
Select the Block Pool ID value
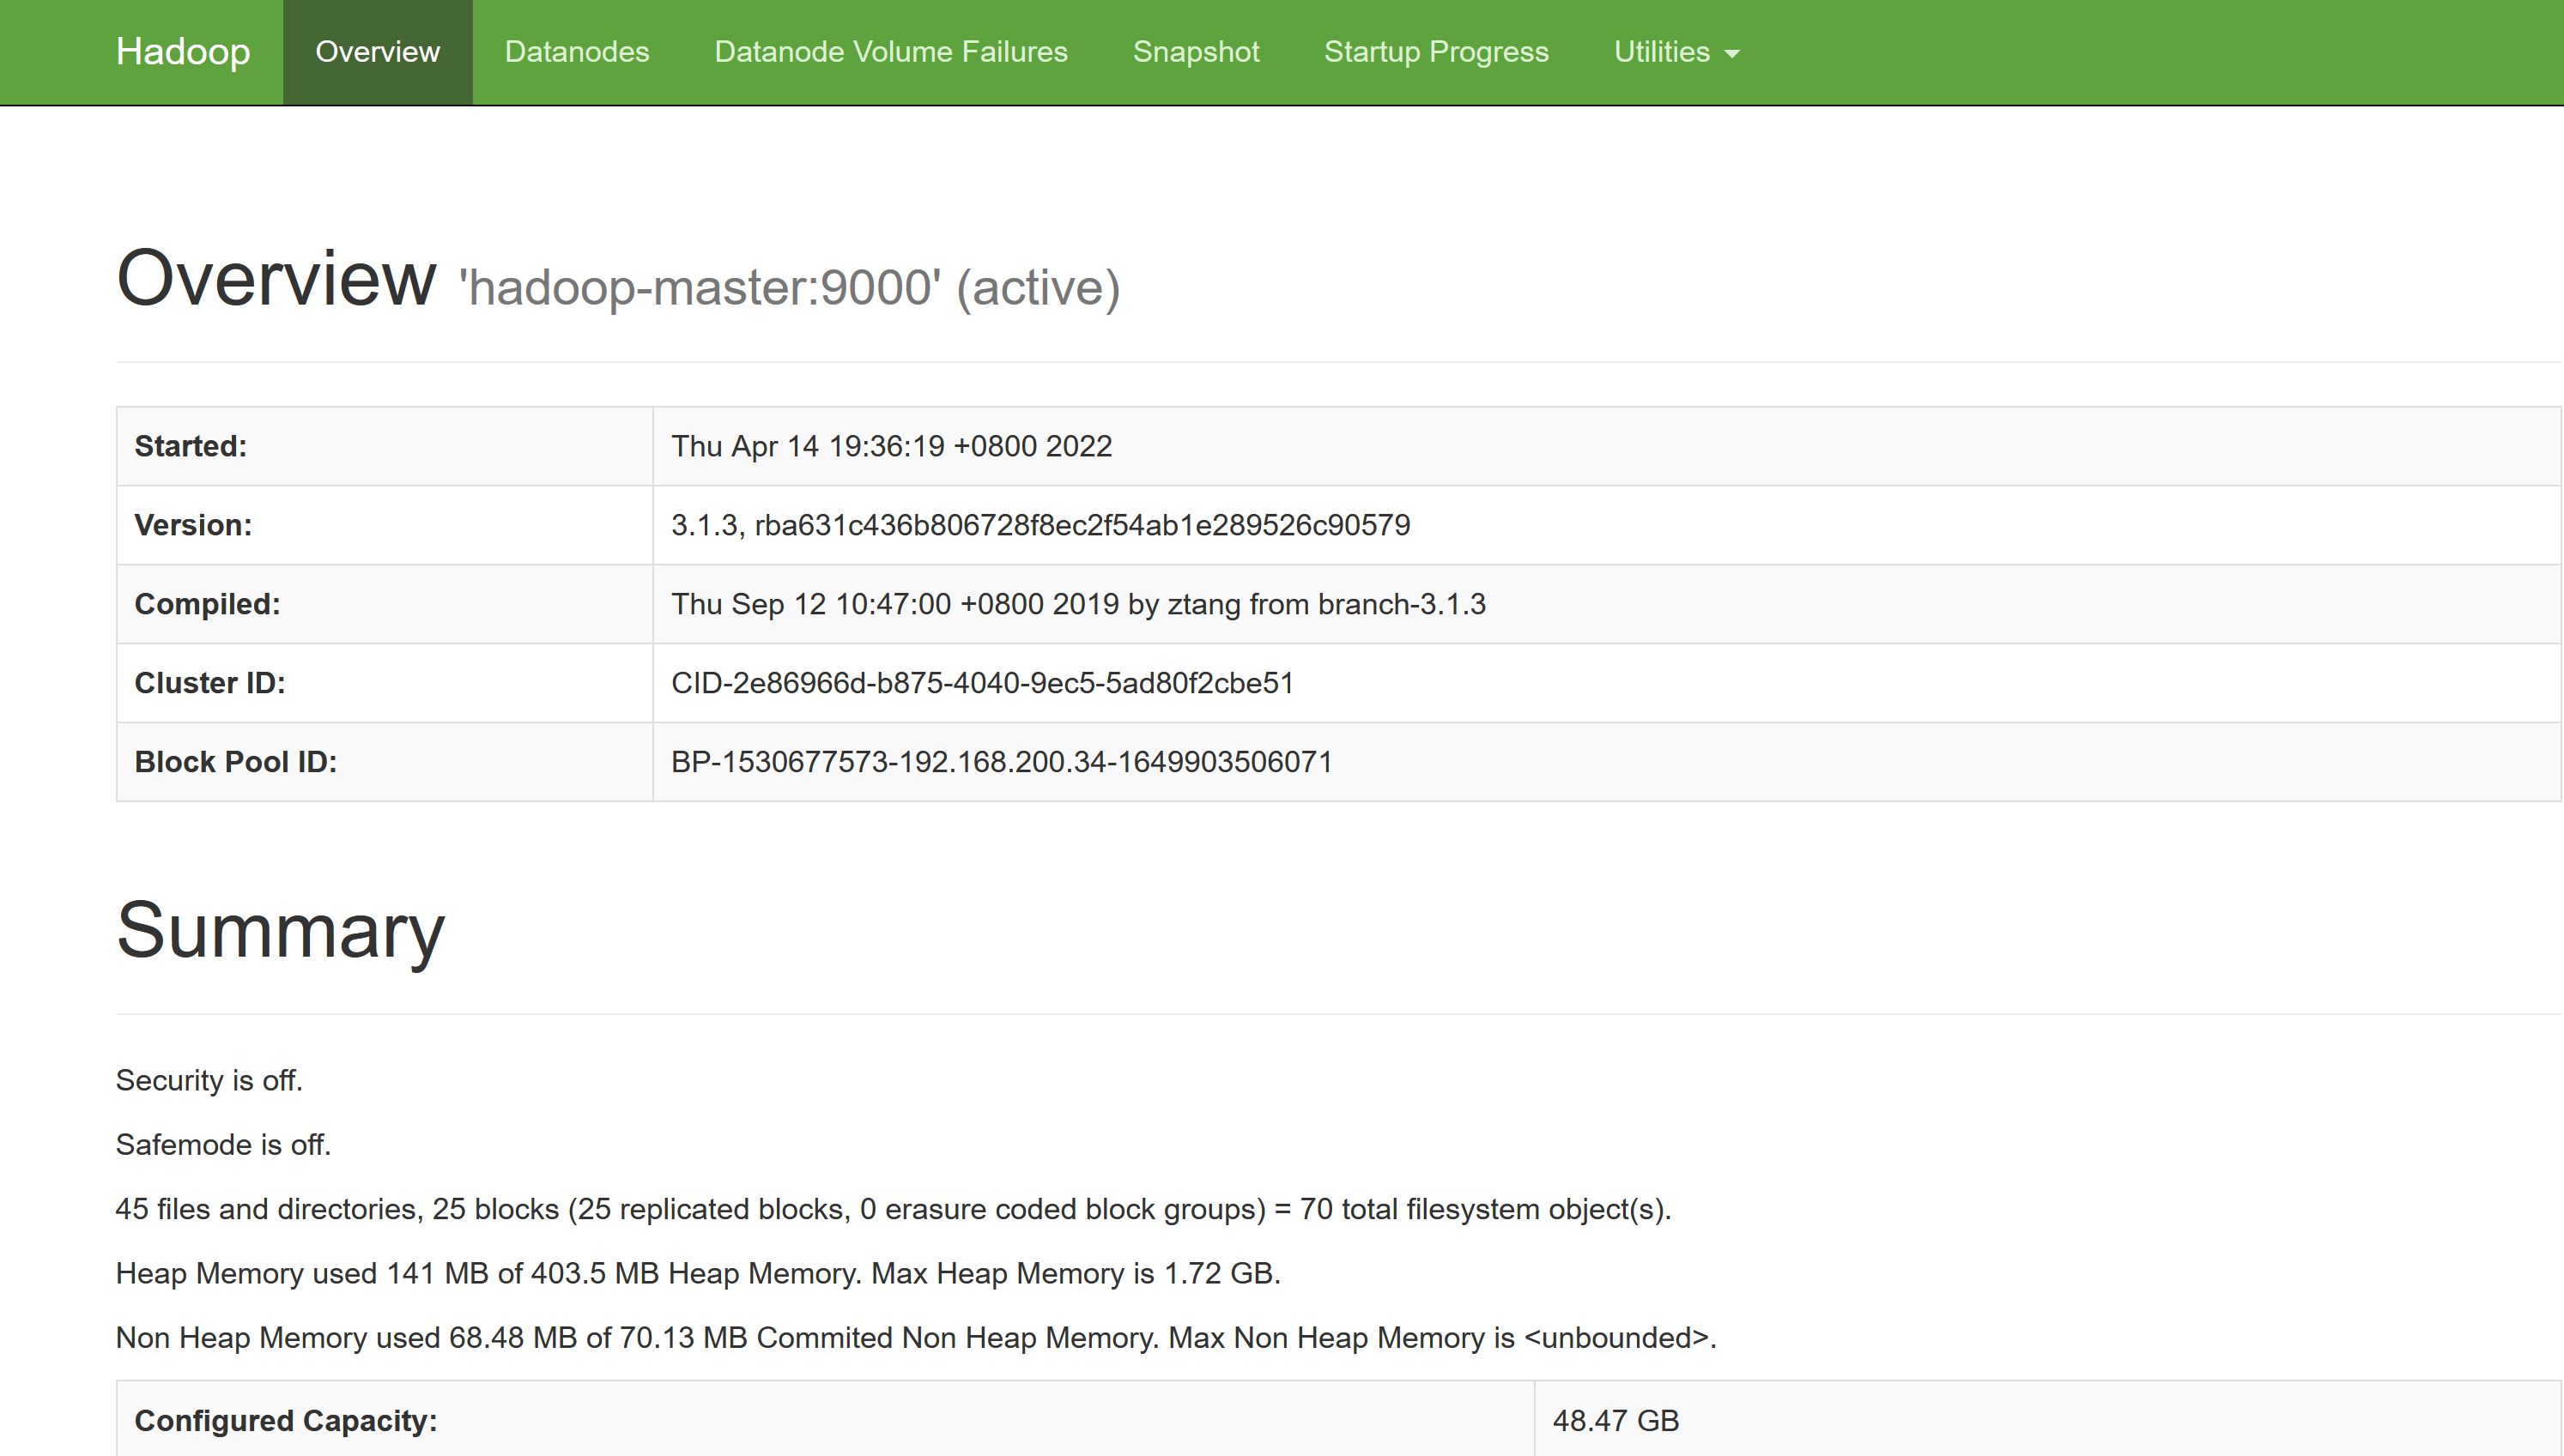coord(1002,762)
